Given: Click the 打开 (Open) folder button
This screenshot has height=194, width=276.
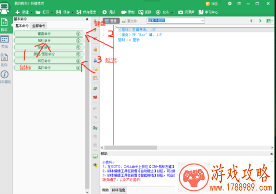Looking at the screenshot, I should click(42, 12).
